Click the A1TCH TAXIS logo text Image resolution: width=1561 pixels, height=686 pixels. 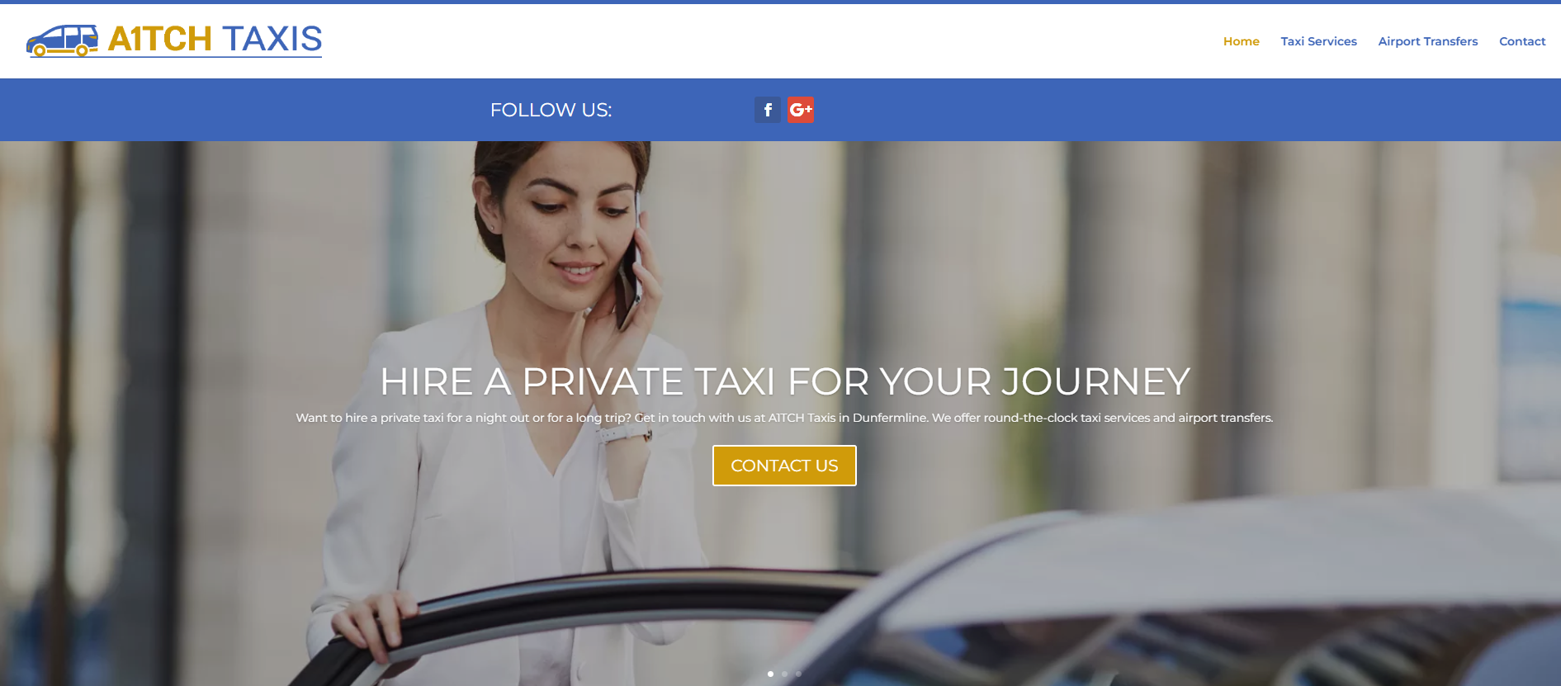(x=215, y=39)
